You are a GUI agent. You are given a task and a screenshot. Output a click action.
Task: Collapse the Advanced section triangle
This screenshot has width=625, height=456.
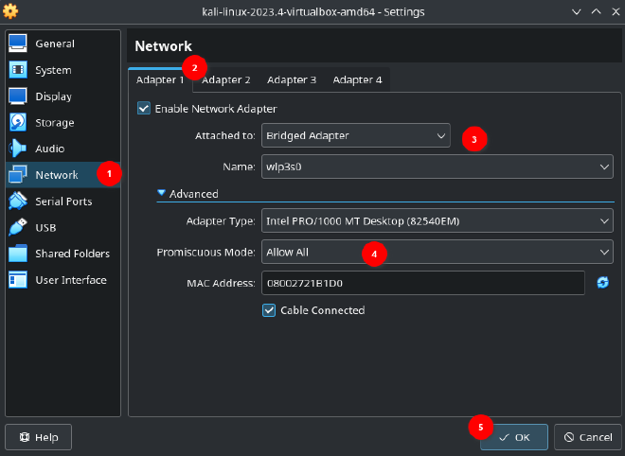pos(161,193)
